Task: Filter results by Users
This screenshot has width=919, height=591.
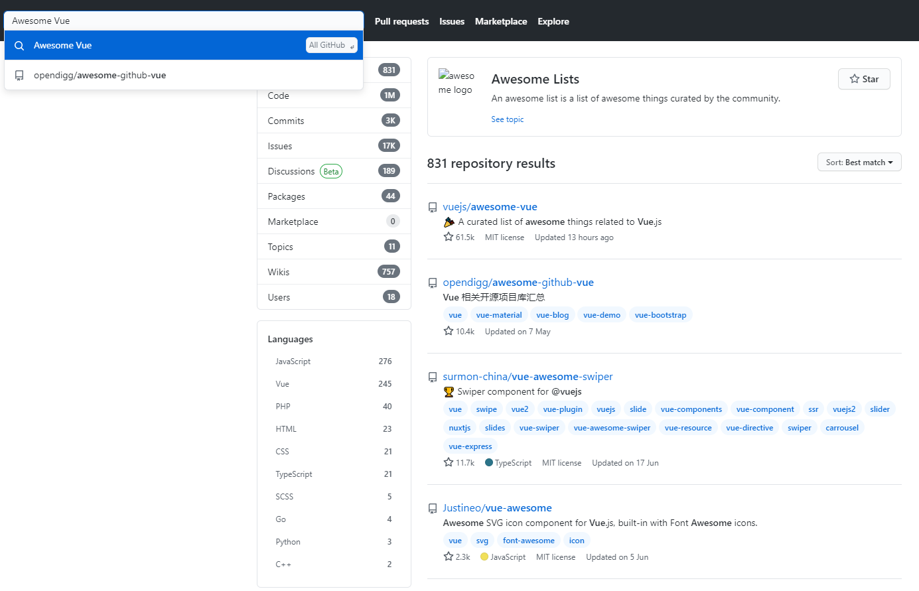Action: coord(334,297)
